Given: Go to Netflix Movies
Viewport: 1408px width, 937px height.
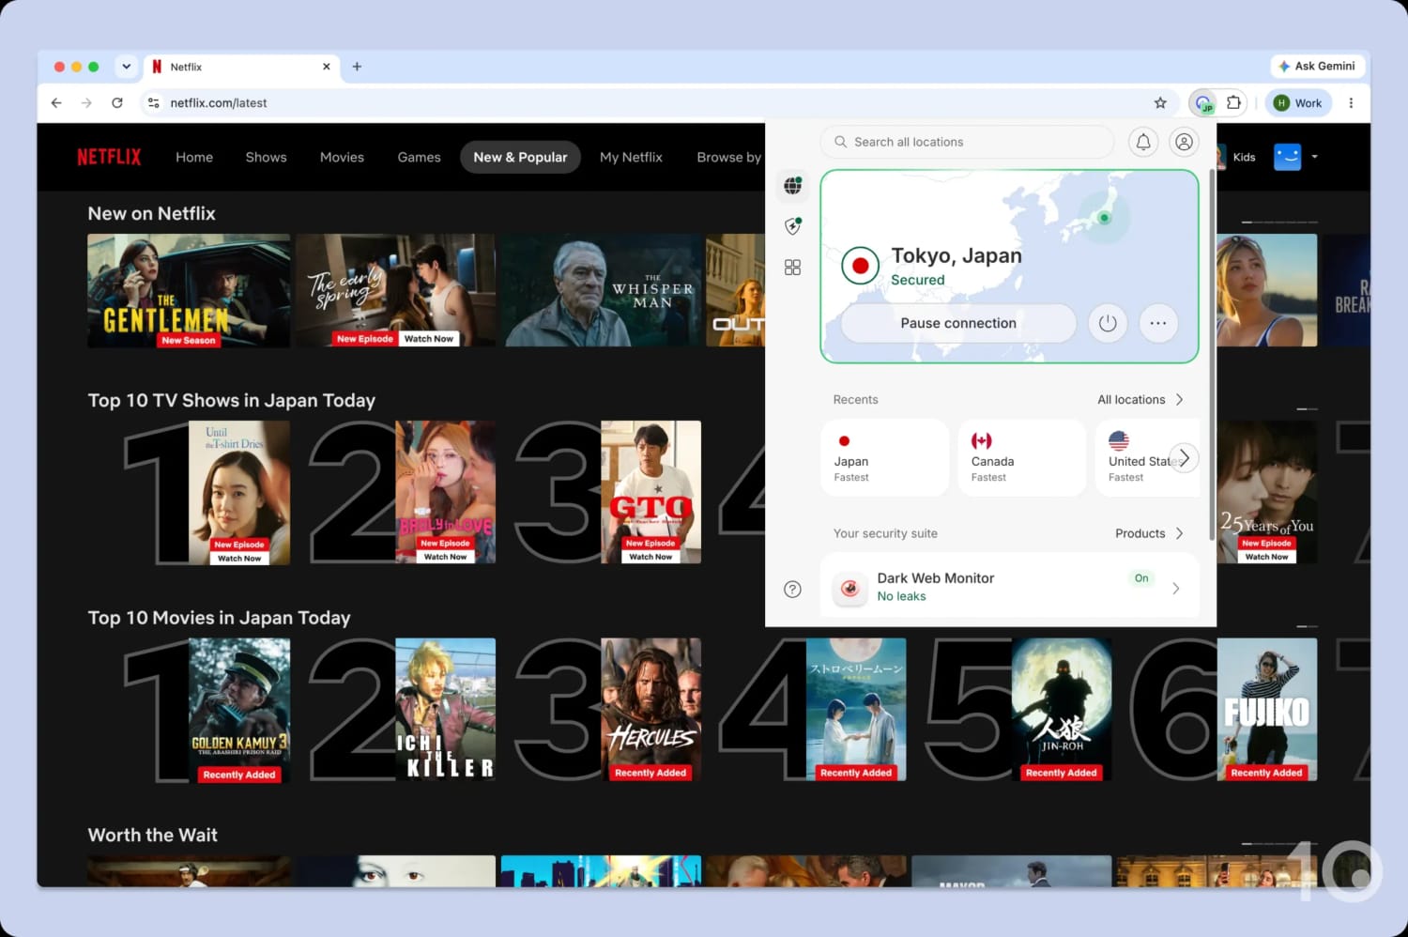Looking at the screenshot, I should coord(342,157).
